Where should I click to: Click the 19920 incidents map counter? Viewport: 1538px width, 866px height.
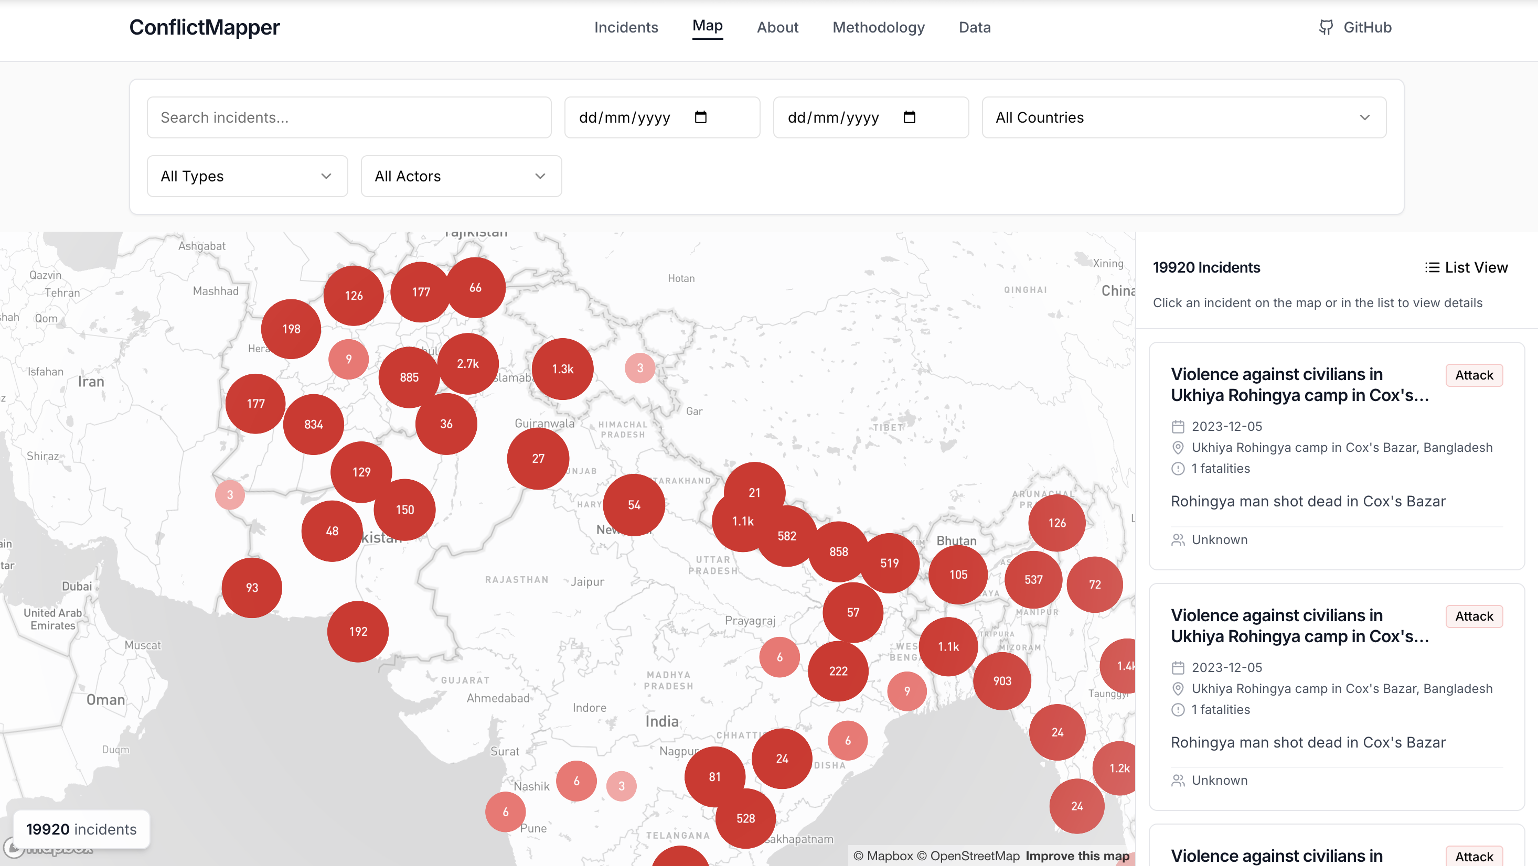click(x=81, y=829)
